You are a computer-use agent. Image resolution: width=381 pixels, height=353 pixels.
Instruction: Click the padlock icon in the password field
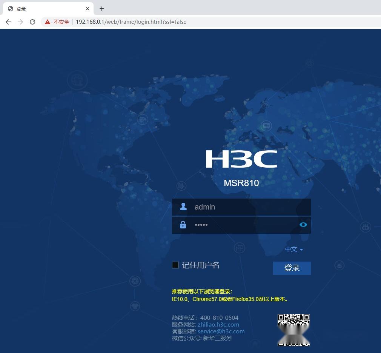[x=183, y=224]
